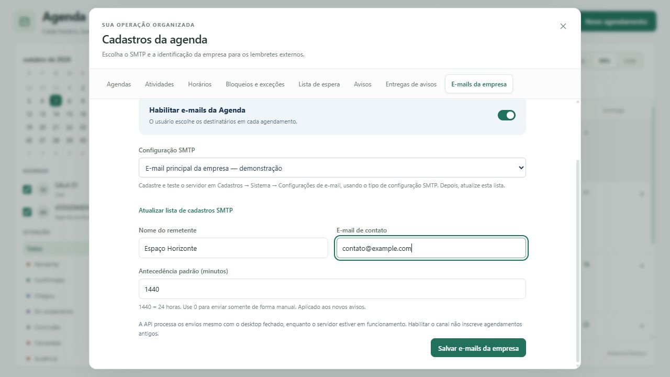Click Atualizar lista de cadastros SMTP link
The height and width of the screenshot is (377, 670).
click(186, 210)
